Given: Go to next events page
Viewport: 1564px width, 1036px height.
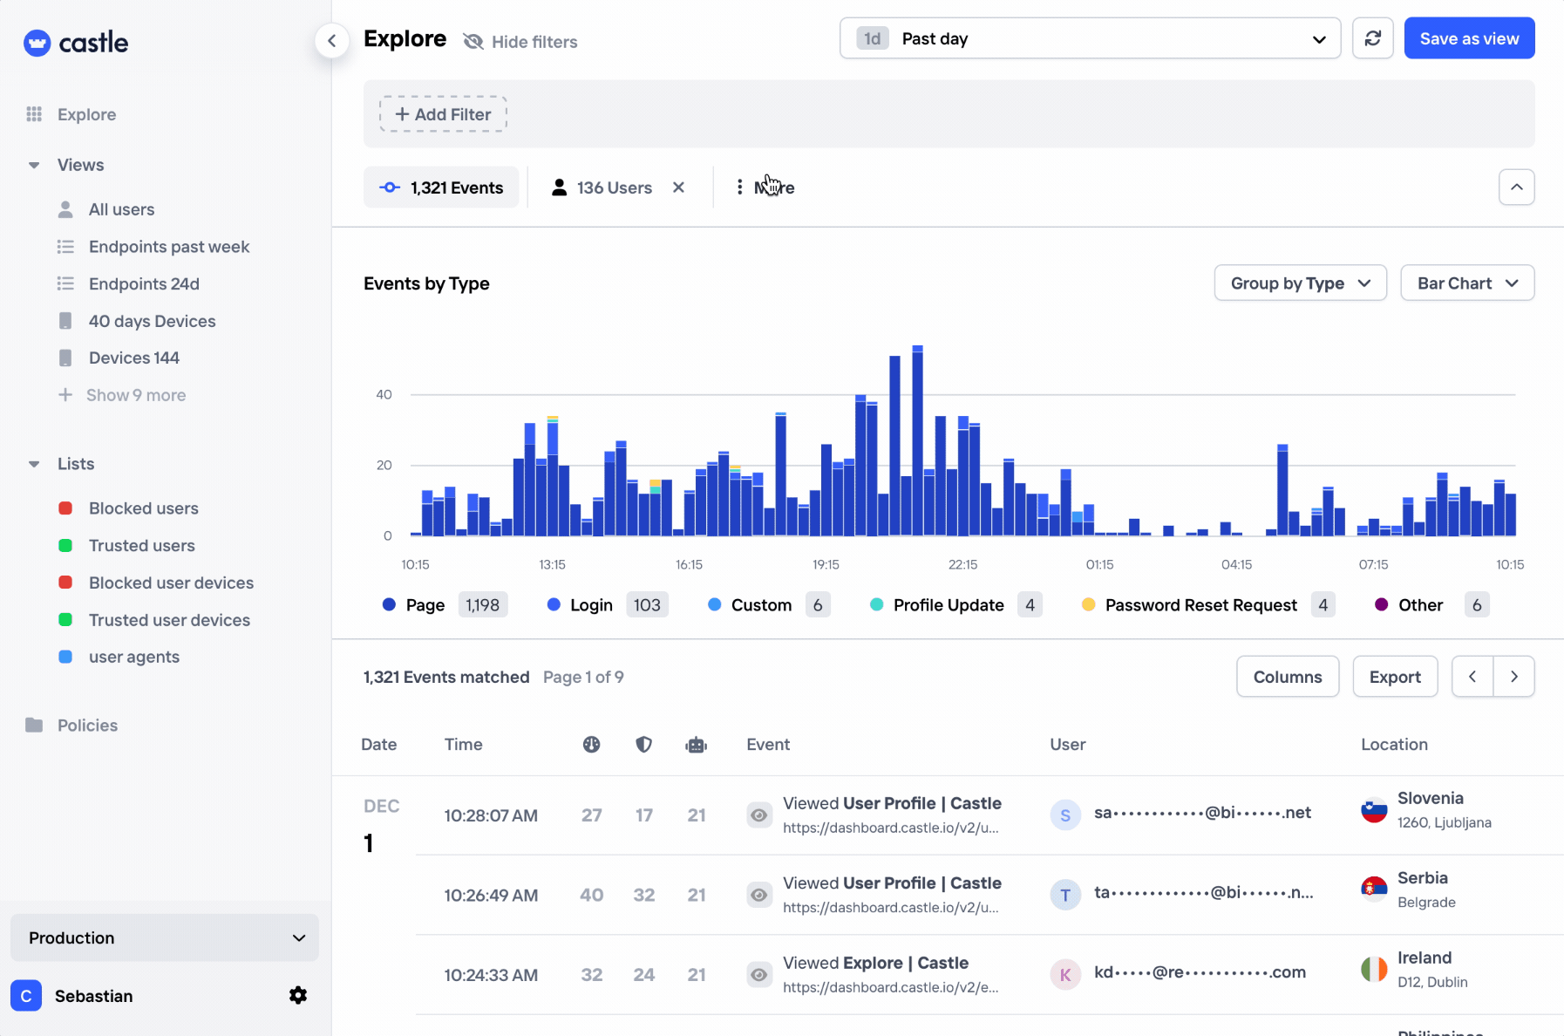Looking at the screenshot, I should coord(1513,677).
